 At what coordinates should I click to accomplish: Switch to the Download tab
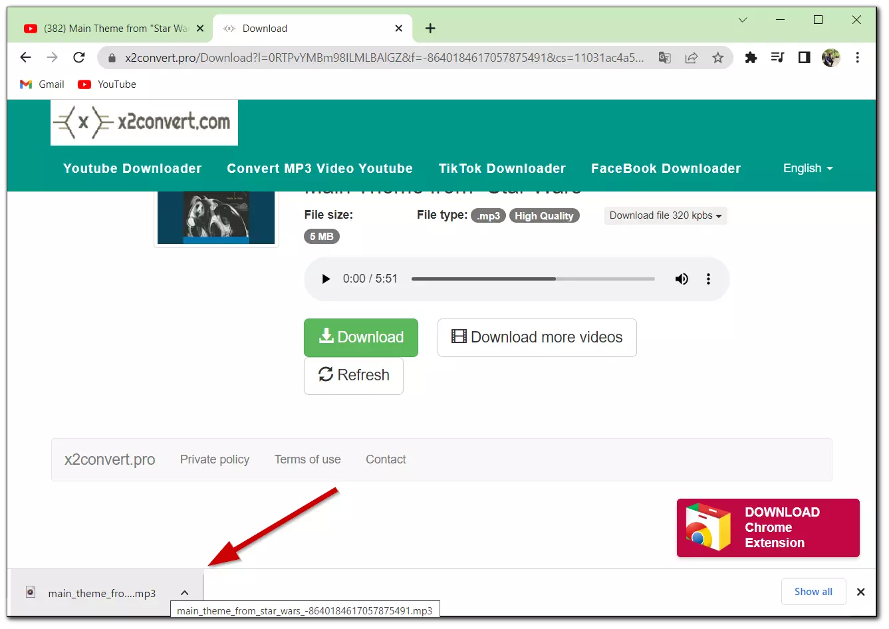(x=313, y=29)
